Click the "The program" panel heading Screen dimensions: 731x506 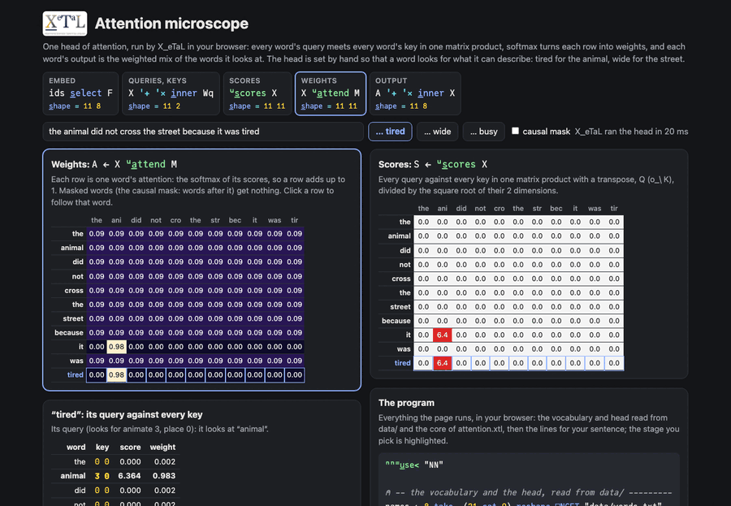(407, 403)
